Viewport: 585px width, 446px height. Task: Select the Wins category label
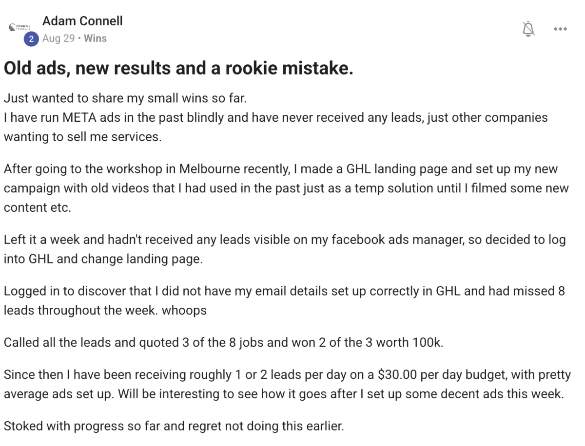point(95,38)
